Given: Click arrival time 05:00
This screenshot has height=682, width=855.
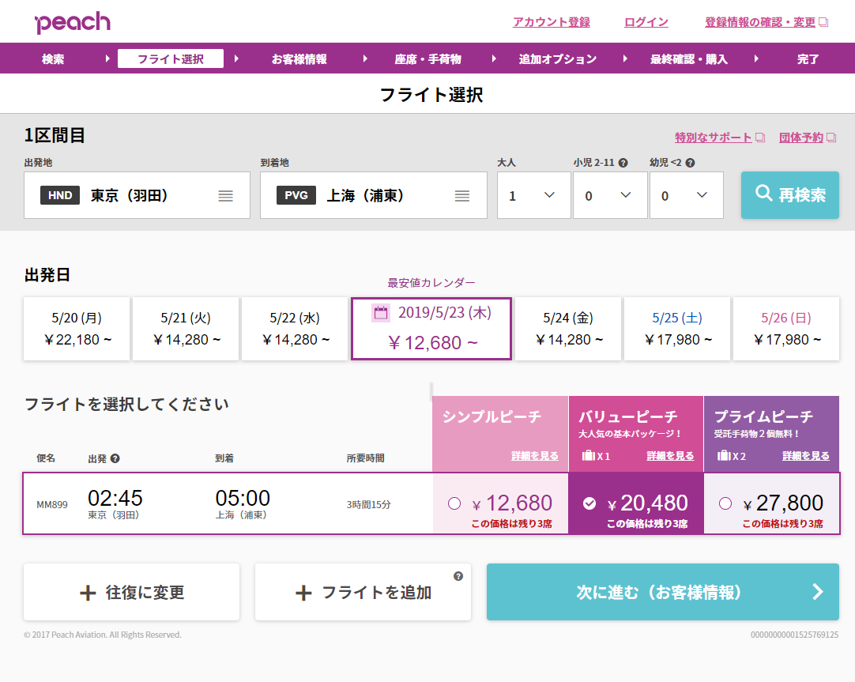Looking at the screenshot, I should 243,499.
